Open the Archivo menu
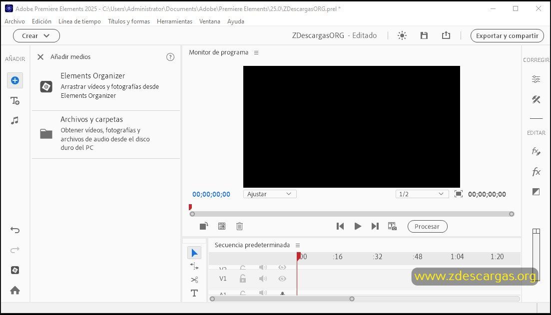The width and height of the screenshot is (551, 315). coord(15,21)
